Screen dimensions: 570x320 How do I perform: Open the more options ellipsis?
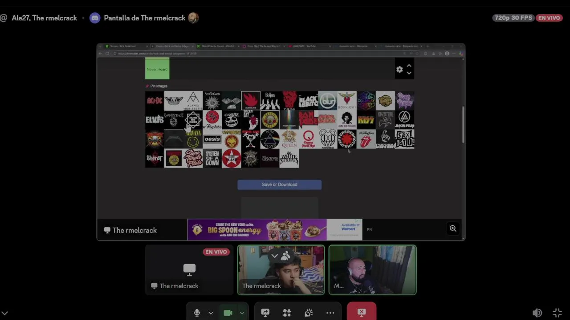click(330, 313)
